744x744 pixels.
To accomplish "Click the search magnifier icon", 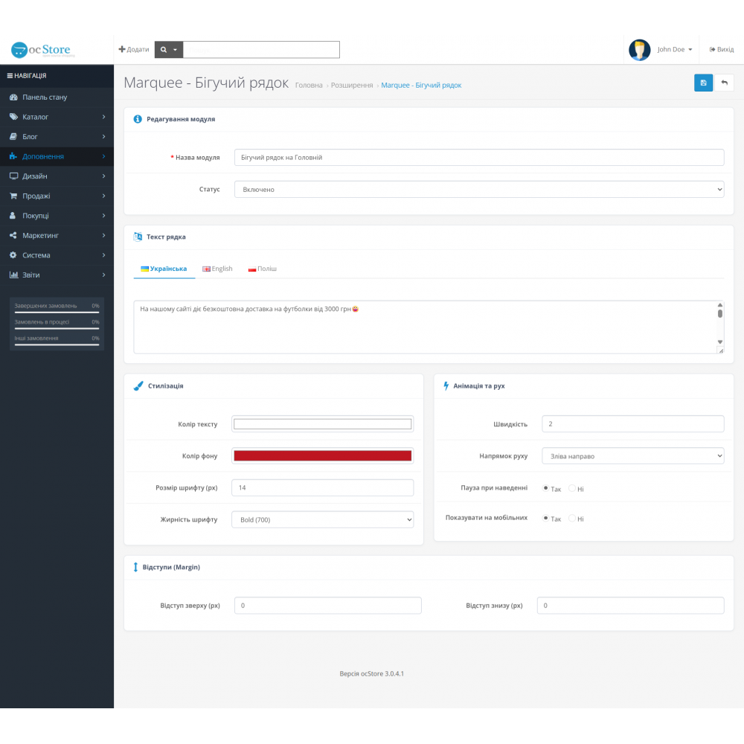I will (164, 50).
